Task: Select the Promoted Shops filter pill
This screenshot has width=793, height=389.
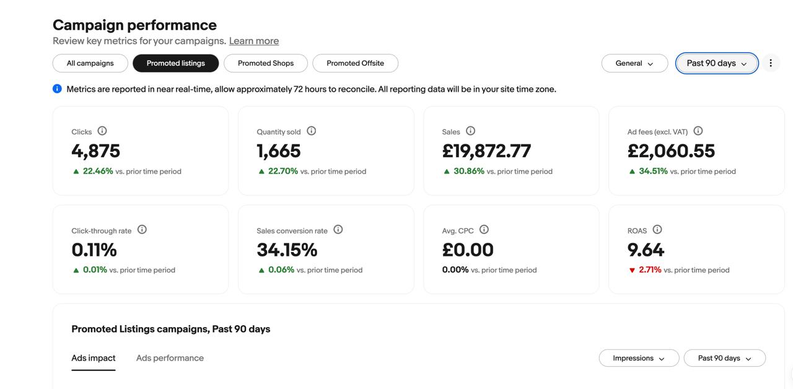Action: click(266, 63)
